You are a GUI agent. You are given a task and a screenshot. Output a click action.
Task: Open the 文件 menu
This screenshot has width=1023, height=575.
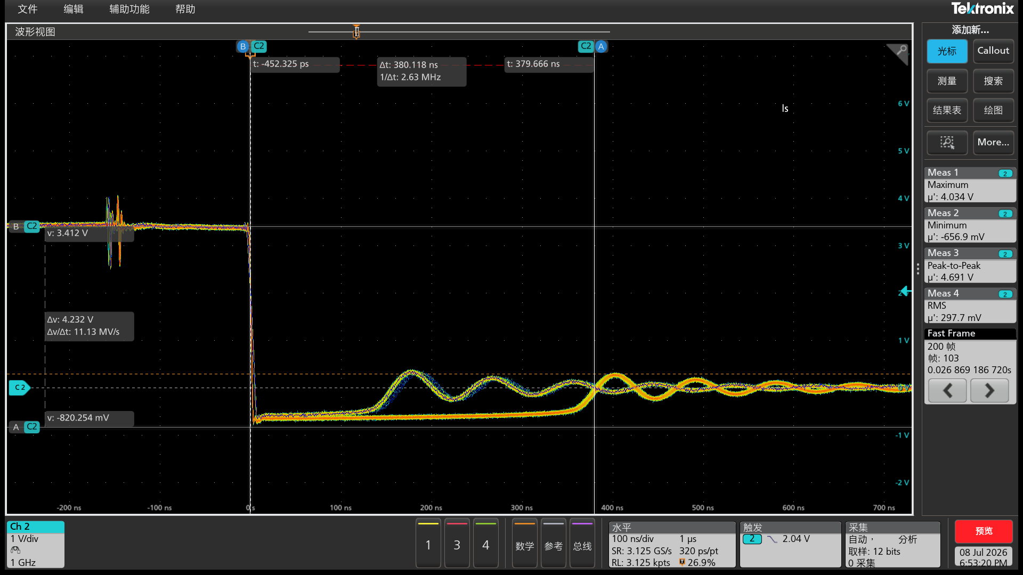click(x=27, y=9)
